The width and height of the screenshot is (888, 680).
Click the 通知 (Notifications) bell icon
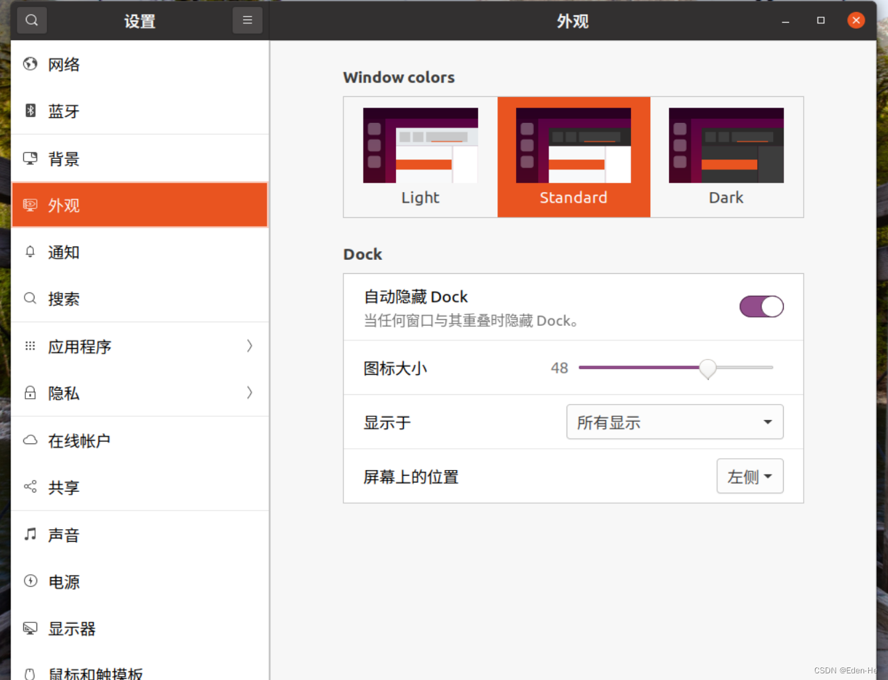30,252
